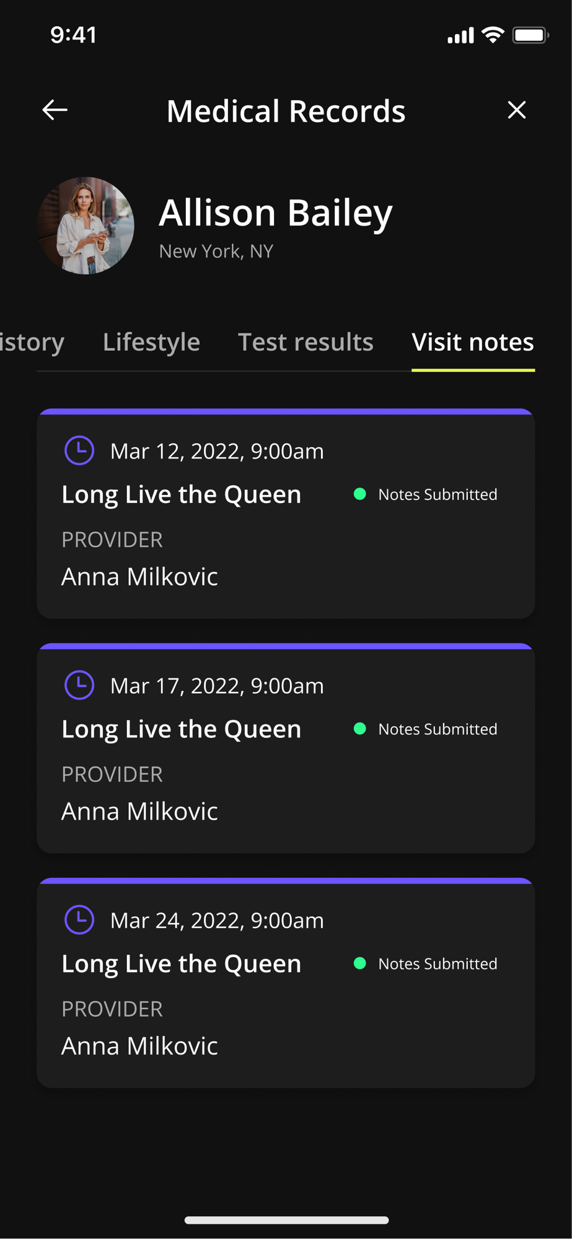Image resolution: width=572 pixels, height=1239 pixels.
Task: Switch to the Lifestyle tab
Action: [151, 342]
